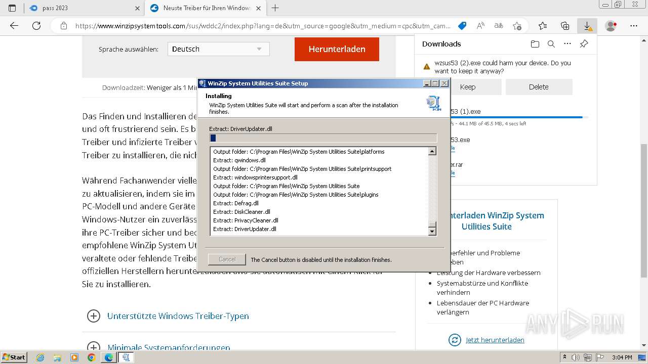Click the circular refresh icon beside 'Jetzt herunterladen'
Viewport: 648px width, 364px height.
(x=455, y=340)
